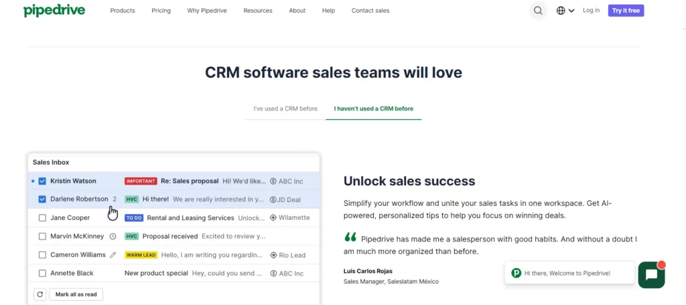
Task: Click the Sales Inbox heading
Action: tap(51, 162)
